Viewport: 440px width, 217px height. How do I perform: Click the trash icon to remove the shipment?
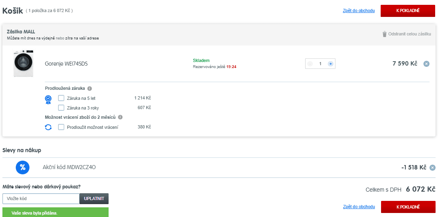click(x=384, y=34)
